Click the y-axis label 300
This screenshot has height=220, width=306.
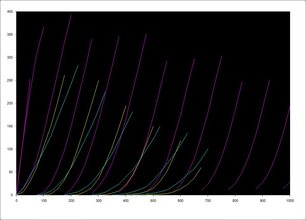10,58
